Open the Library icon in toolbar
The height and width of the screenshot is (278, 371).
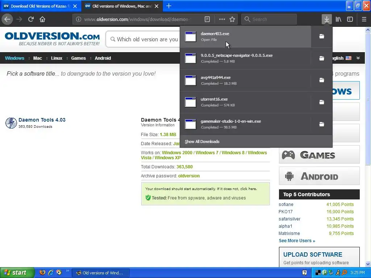[x=338, y=19]
